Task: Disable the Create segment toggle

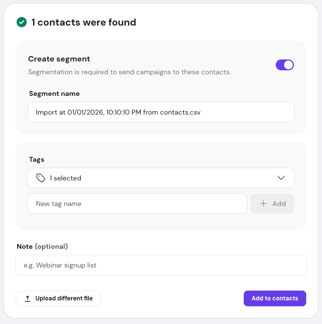Action: (x=285, y=65)
